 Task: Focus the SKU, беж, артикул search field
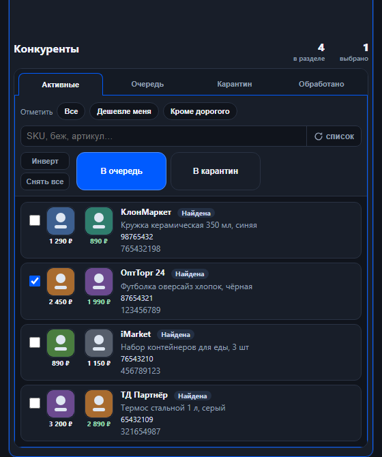pyautogui.click(x=164, y=136)
